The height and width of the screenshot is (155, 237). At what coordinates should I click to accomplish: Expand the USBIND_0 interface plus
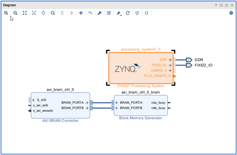(x=170, y=71)
